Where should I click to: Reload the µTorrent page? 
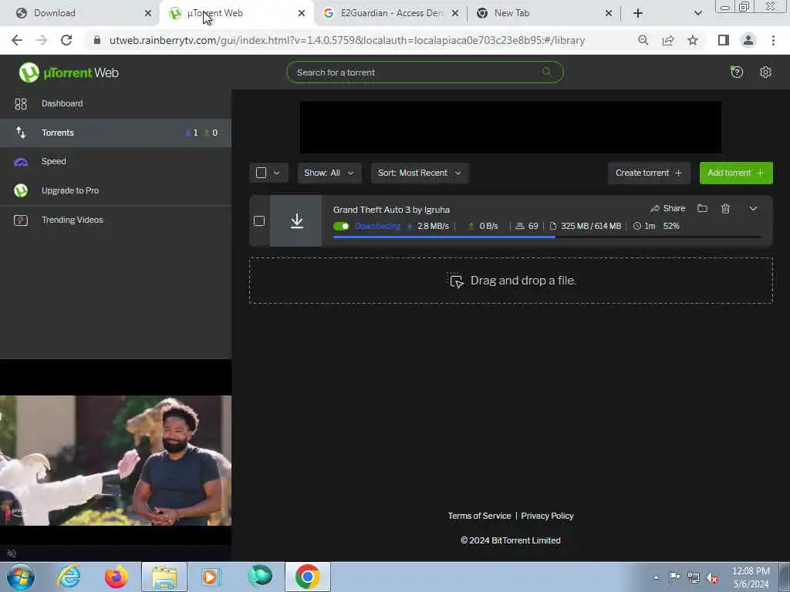click(66, 40)
